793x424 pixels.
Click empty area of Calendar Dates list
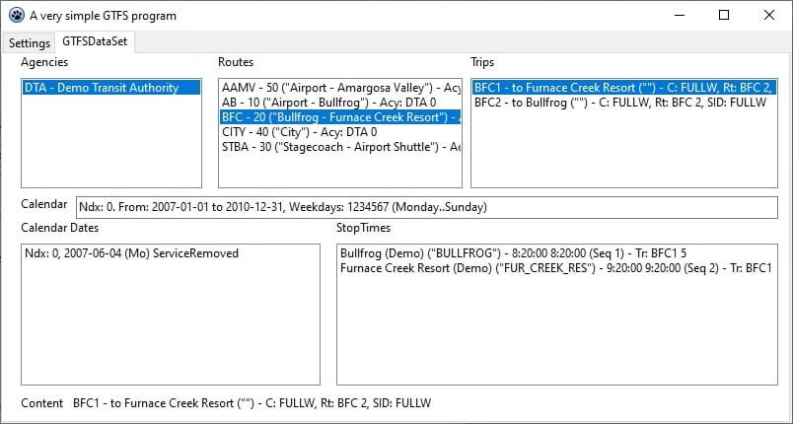171,328
